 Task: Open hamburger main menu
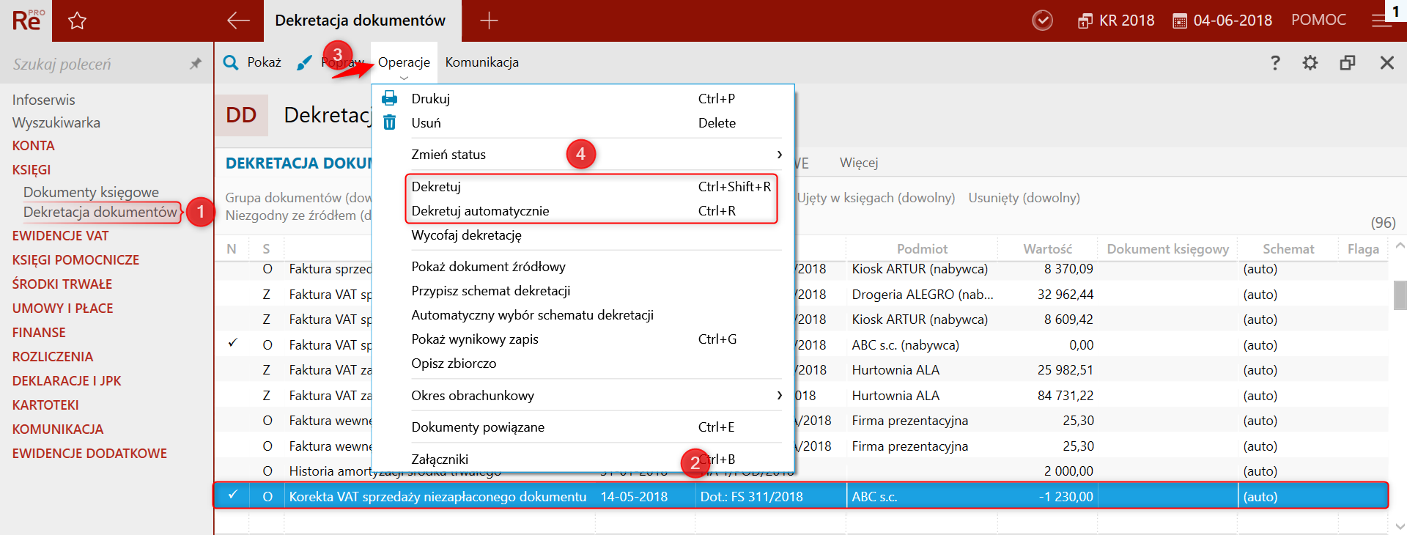pyautogui.click(x=1381, y=21)
